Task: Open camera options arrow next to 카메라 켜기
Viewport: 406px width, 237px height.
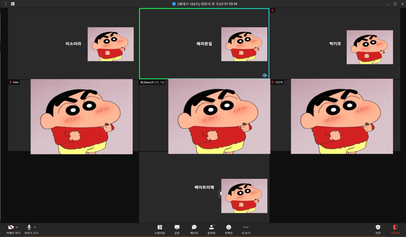Action: tap(17, 228)
